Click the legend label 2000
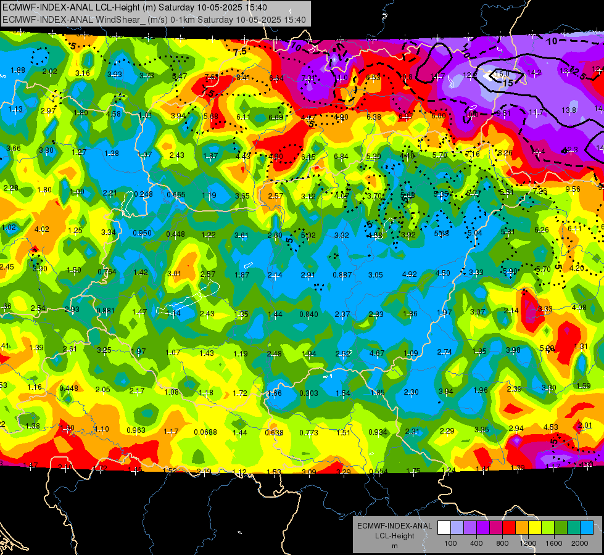This screenshot has width=604, height=555. click(580, 543)
